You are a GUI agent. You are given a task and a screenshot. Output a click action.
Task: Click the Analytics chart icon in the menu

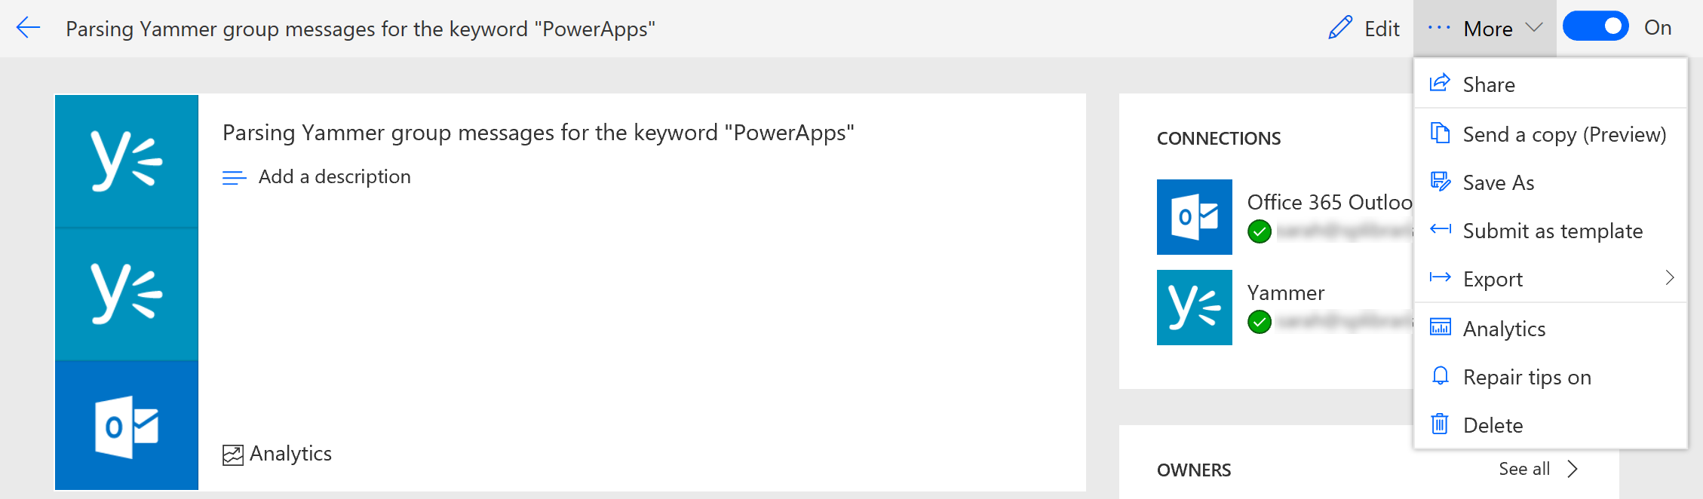point(1440,328)
